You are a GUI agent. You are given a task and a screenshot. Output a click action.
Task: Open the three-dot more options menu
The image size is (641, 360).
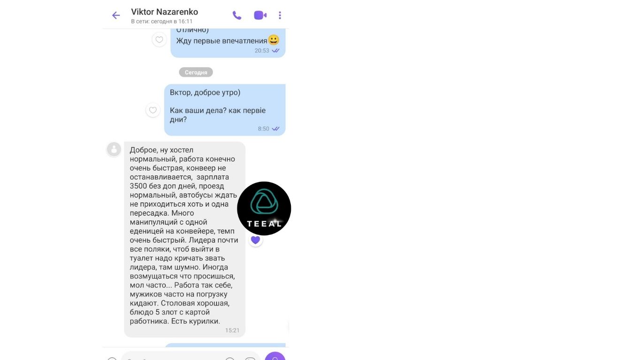[x=280, y=15]
